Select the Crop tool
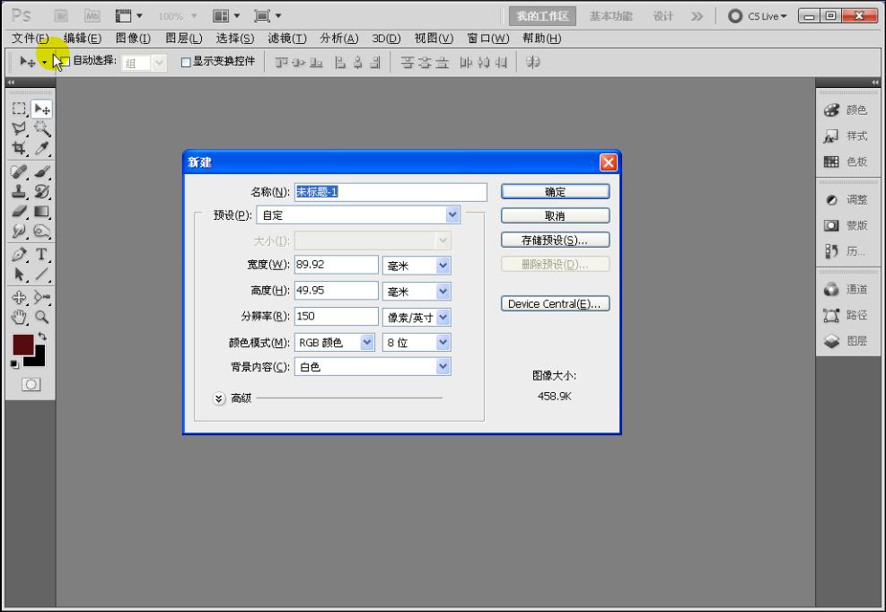Screen dimensions: 886x612 pyautogui.click(x=18, y=148)
